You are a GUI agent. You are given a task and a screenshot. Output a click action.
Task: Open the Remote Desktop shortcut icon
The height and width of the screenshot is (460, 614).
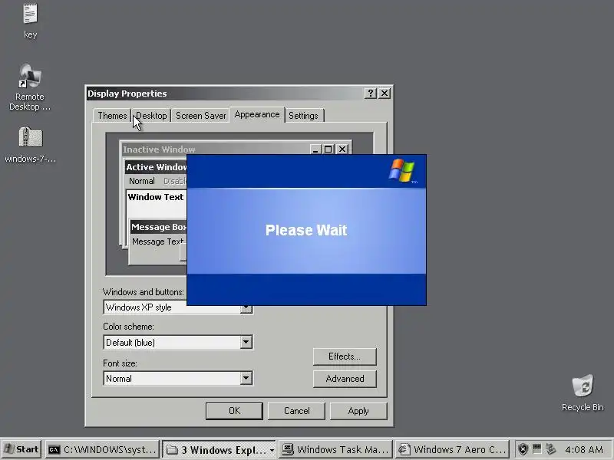coord(30,76)
